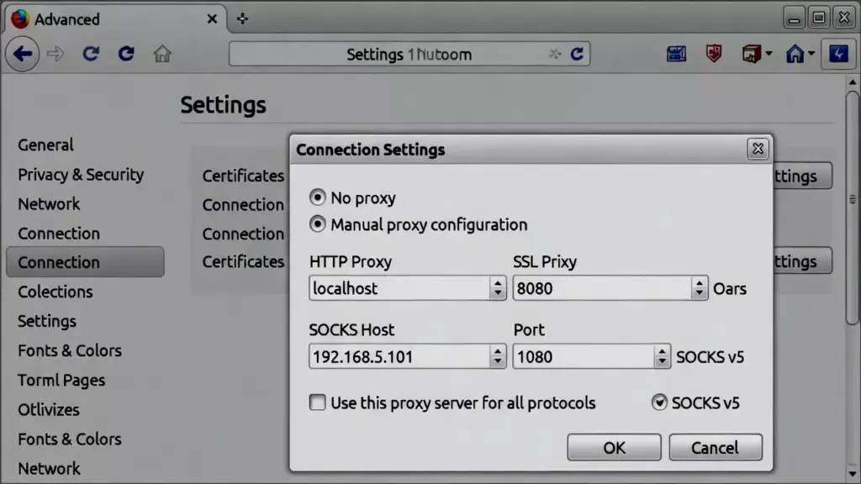Select the No proxy radio option
Screen dimensions: 861x484
pos(318,198)
